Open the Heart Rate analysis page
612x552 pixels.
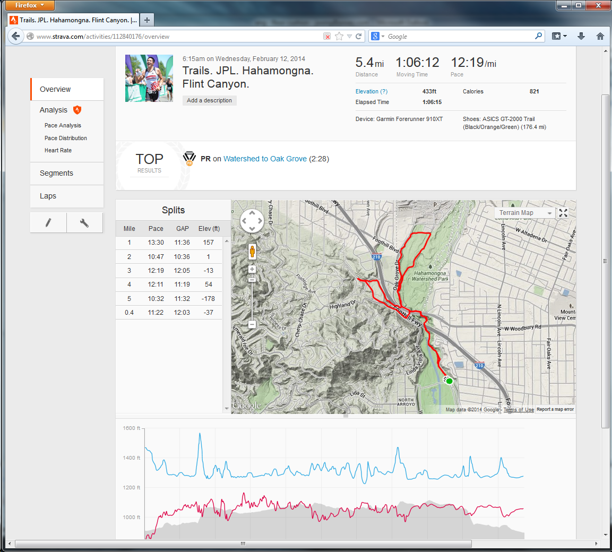point(58,150)
